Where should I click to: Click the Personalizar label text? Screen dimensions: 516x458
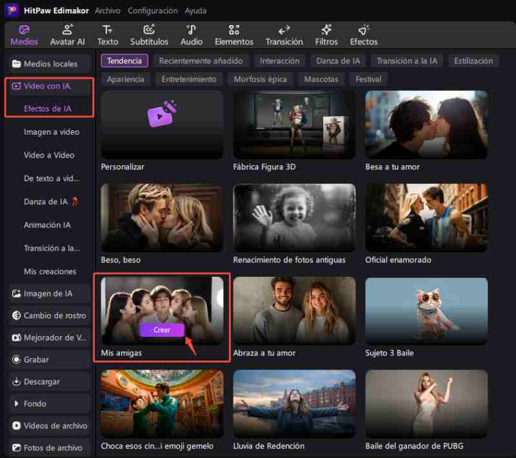123,167
